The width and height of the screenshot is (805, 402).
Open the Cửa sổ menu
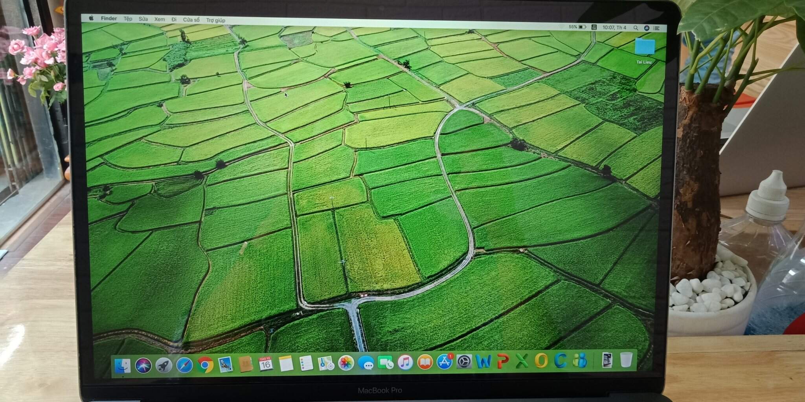[191, 20]
